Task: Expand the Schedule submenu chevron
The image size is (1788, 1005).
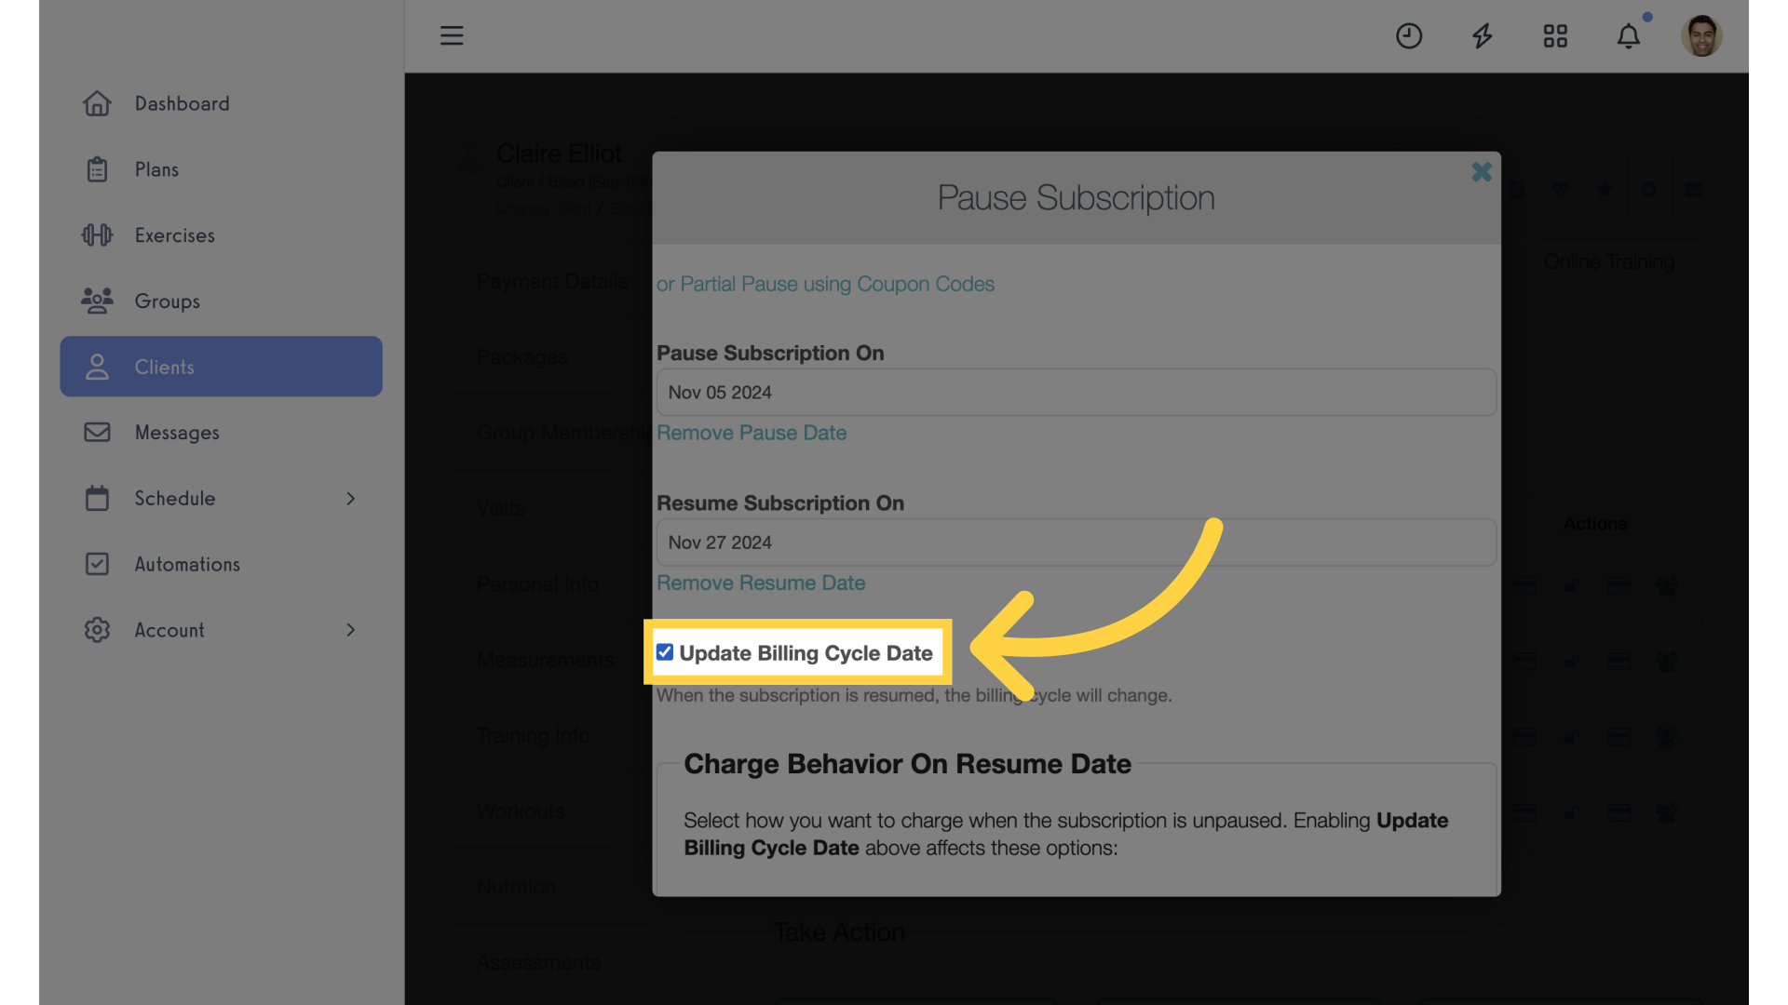Action: click(351, 499)
